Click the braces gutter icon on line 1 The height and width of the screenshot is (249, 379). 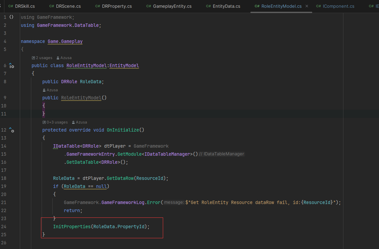pyautogui.click(x=11, y=17)
